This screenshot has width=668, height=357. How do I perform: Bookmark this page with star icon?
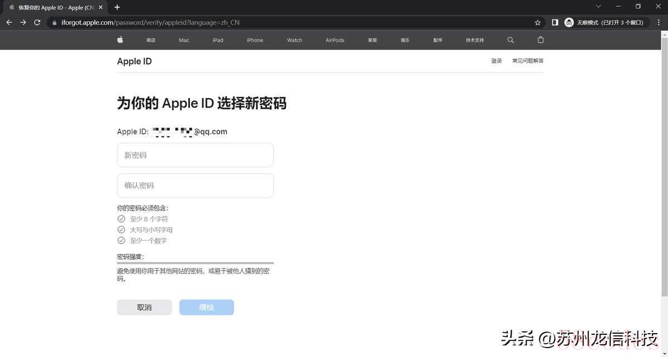pos(538,22)
